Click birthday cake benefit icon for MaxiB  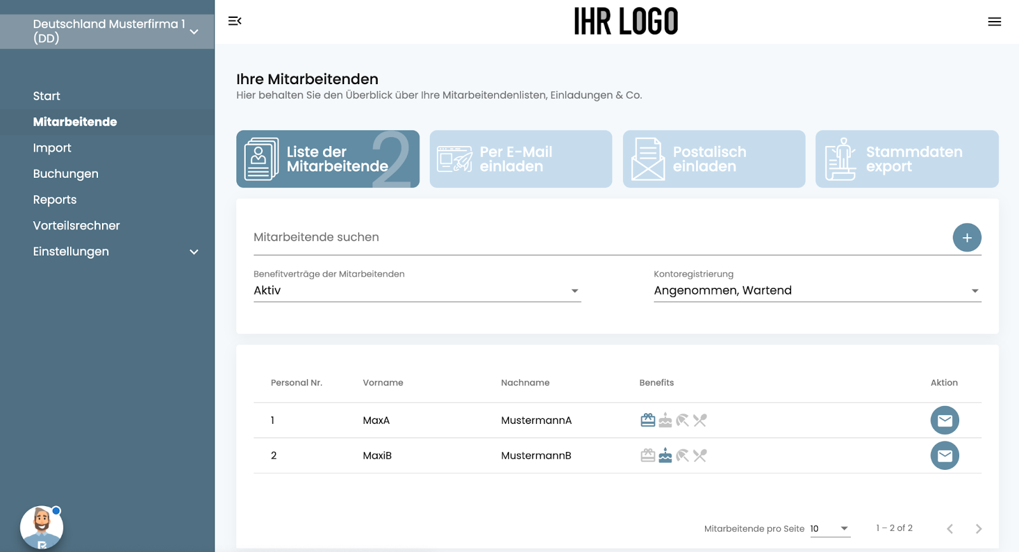point(665,455)
